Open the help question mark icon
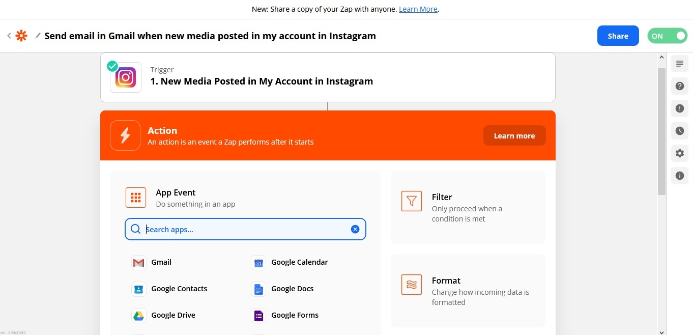Viewport: 693px width, 335px height. (679, 86)
